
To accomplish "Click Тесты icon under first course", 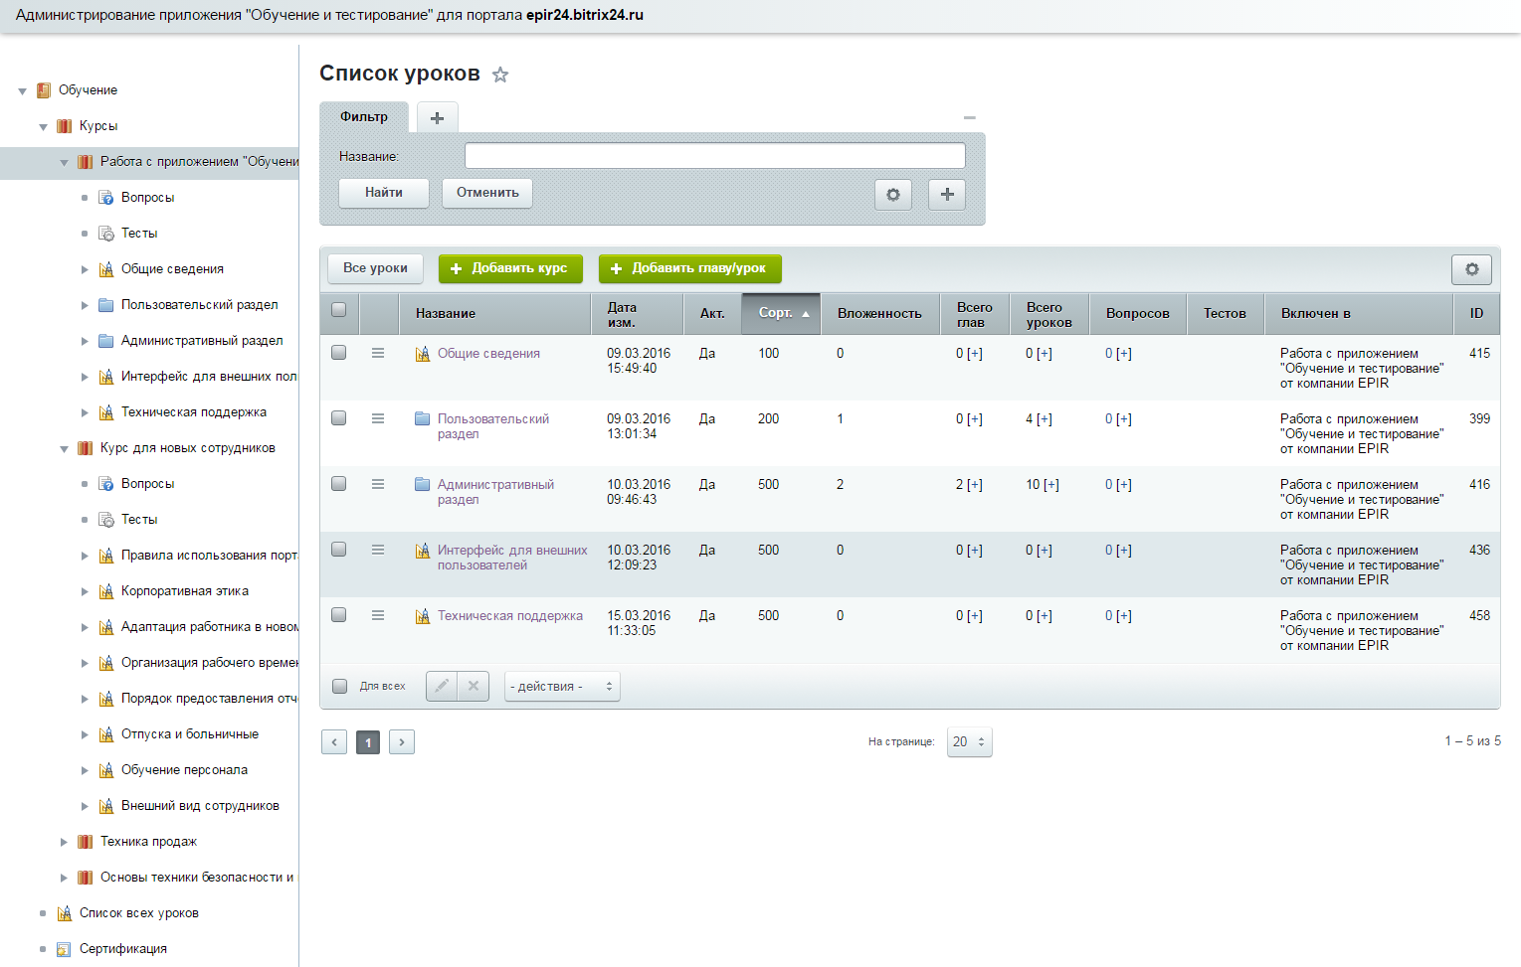I will coord(106,234).
